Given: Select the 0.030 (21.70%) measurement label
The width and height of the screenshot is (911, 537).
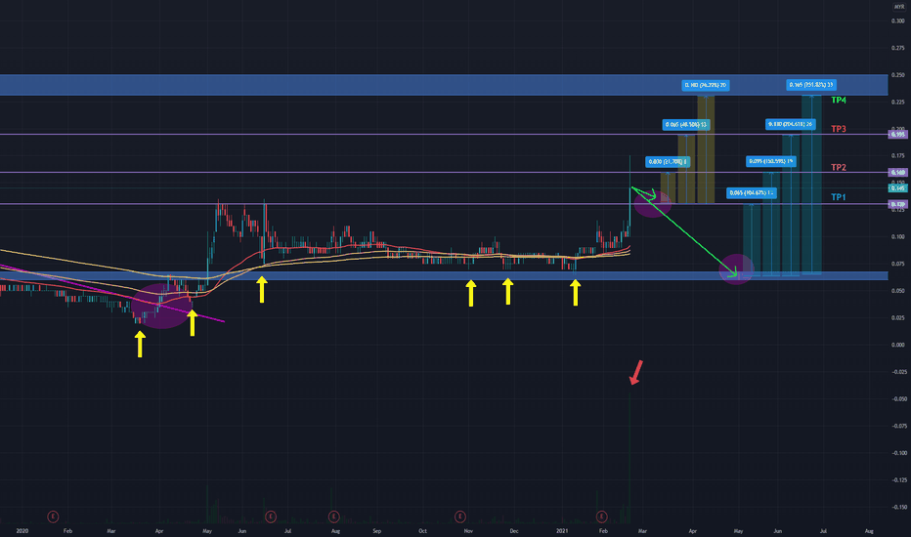Looking at the screenshot, I should pos(668,162).
